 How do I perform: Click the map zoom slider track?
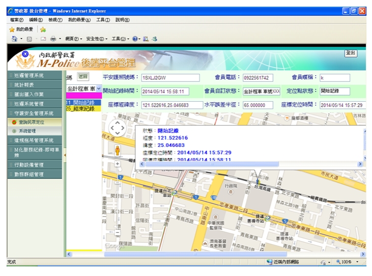pyautogui.click(x=118, y=199)
